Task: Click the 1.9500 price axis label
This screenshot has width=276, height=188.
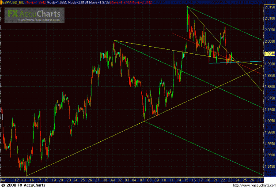Action: click(270, 155)
